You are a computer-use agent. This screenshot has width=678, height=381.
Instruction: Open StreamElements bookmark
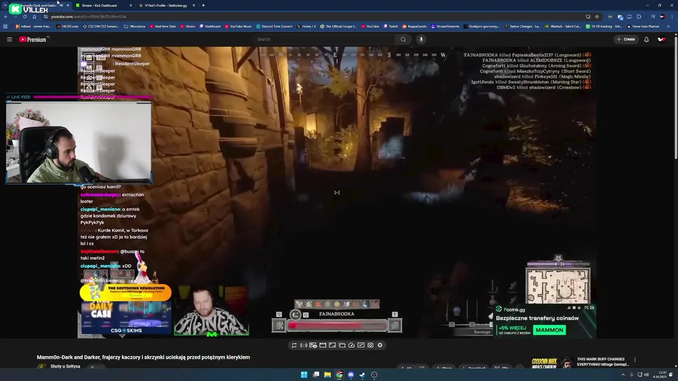445,26
